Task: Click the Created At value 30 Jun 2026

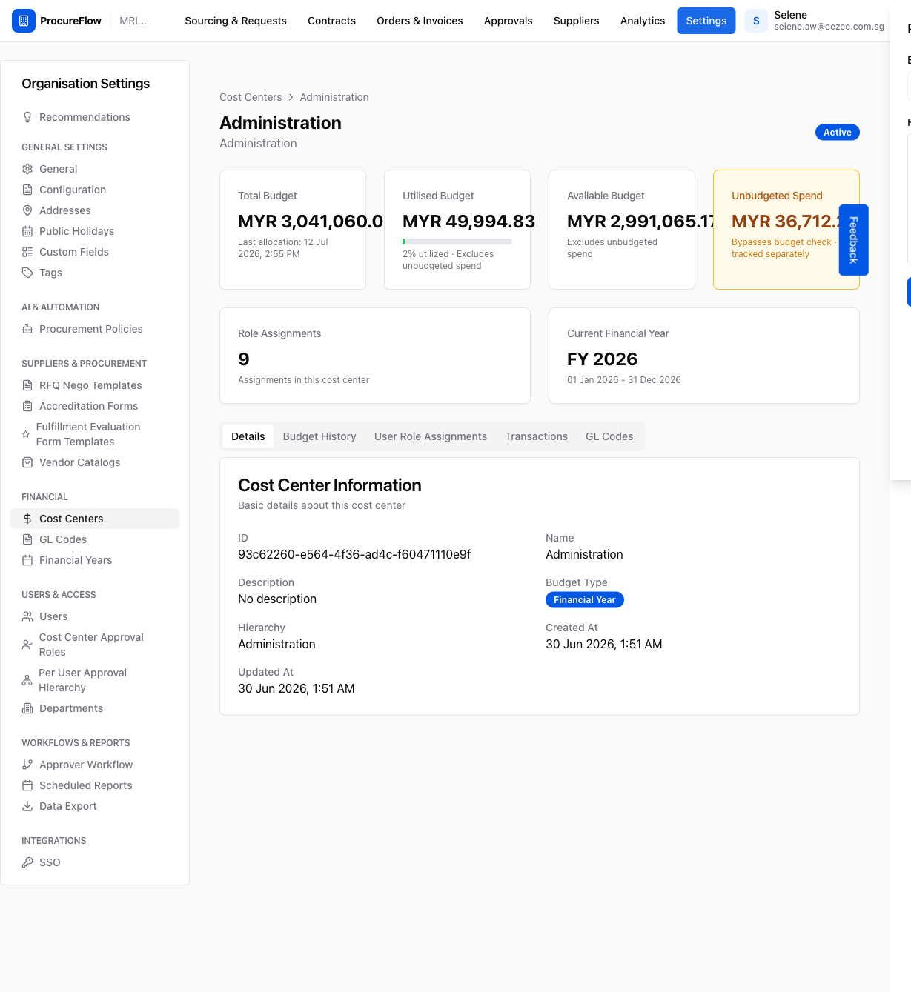Action: coord(604,644)
